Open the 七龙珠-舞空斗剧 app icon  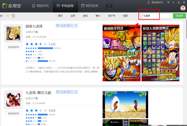point(13,100)
